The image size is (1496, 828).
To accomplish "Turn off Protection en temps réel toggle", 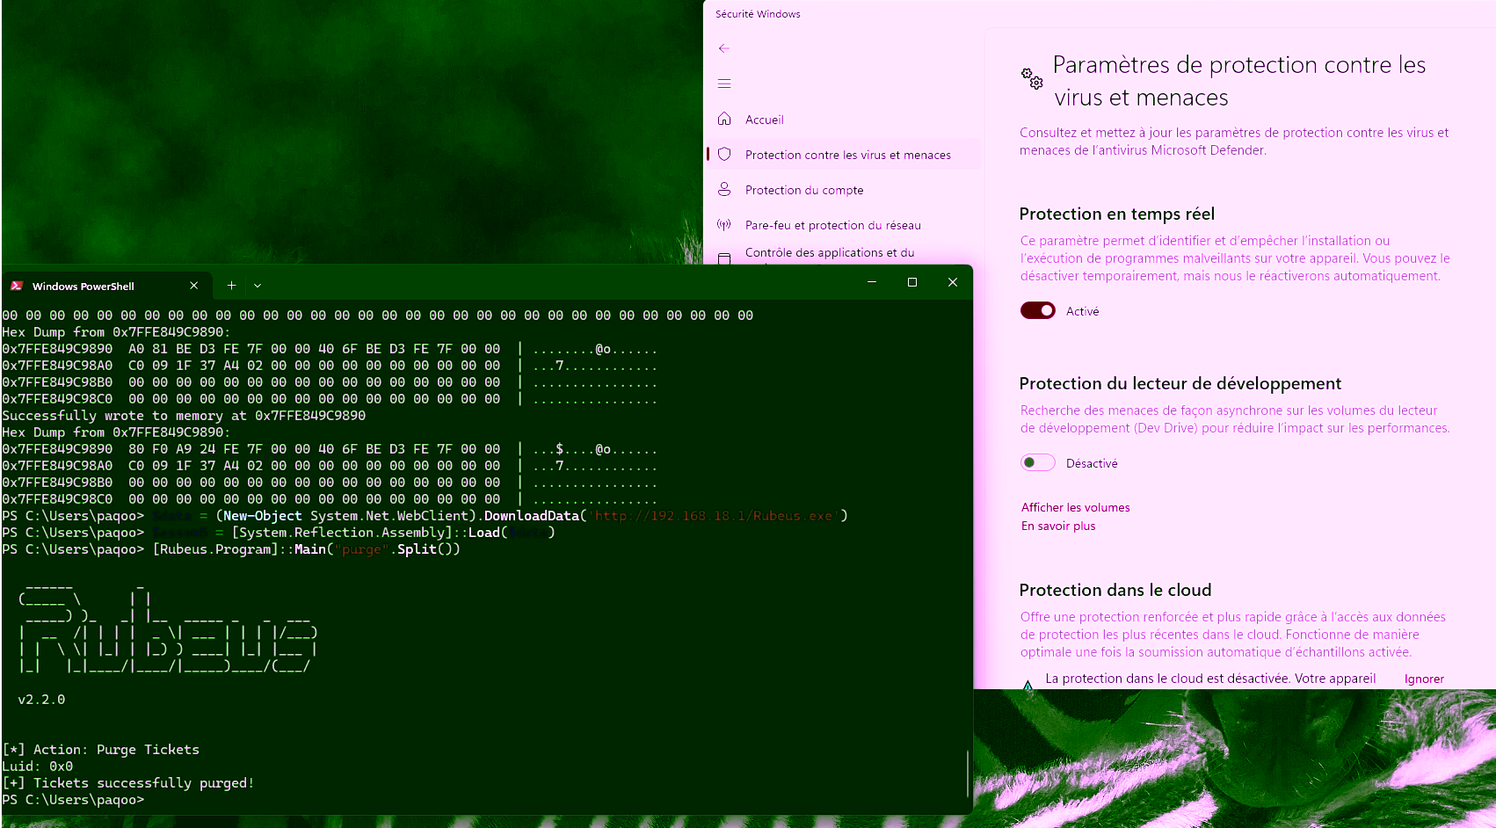I will pos(1038,310).
